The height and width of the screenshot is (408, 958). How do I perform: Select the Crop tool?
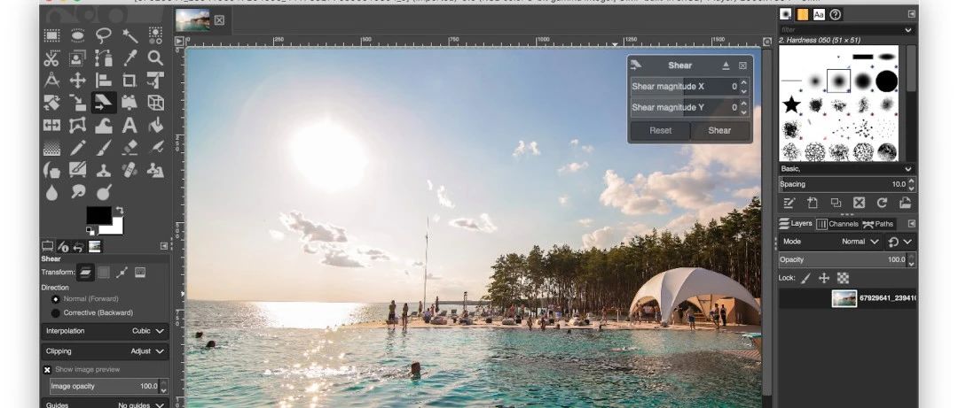click(x=130, y=81)
